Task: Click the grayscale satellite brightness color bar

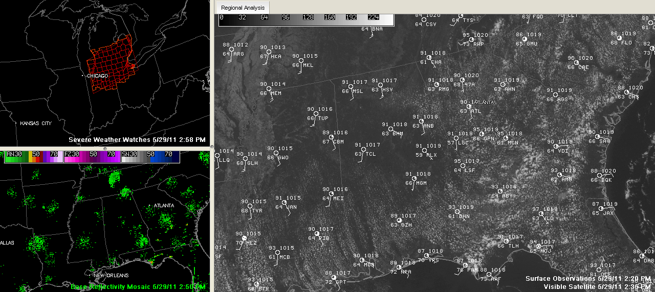Action: (x=306, y=19)
